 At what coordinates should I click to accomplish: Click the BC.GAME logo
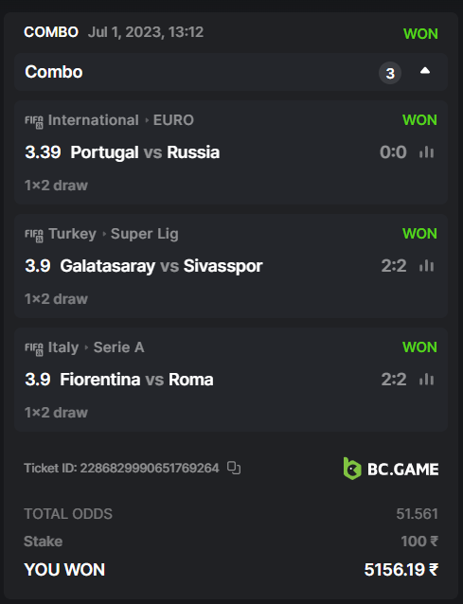(x=391, y=469)
